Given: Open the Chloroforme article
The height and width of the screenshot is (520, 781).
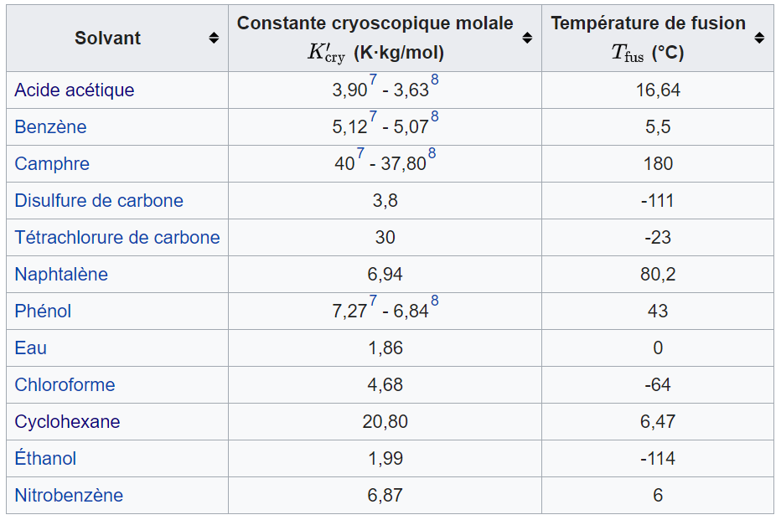Looking at the screenshot, I should (x=65, y=385).
